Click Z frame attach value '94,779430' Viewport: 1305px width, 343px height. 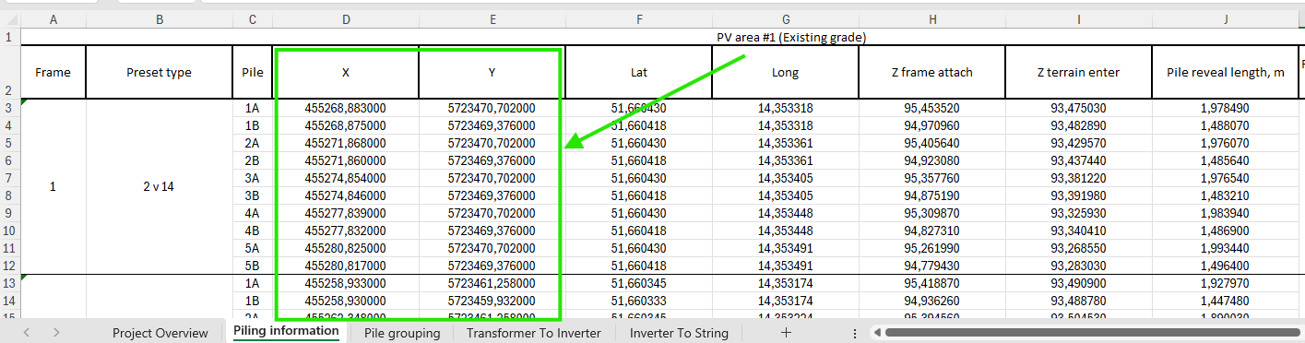point(931,266)
